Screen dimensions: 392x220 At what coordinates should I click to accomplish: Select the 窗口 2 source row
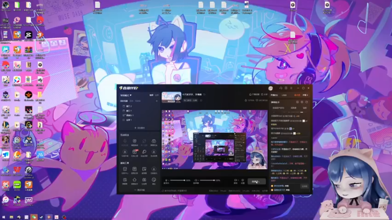(x=139, y=106)
